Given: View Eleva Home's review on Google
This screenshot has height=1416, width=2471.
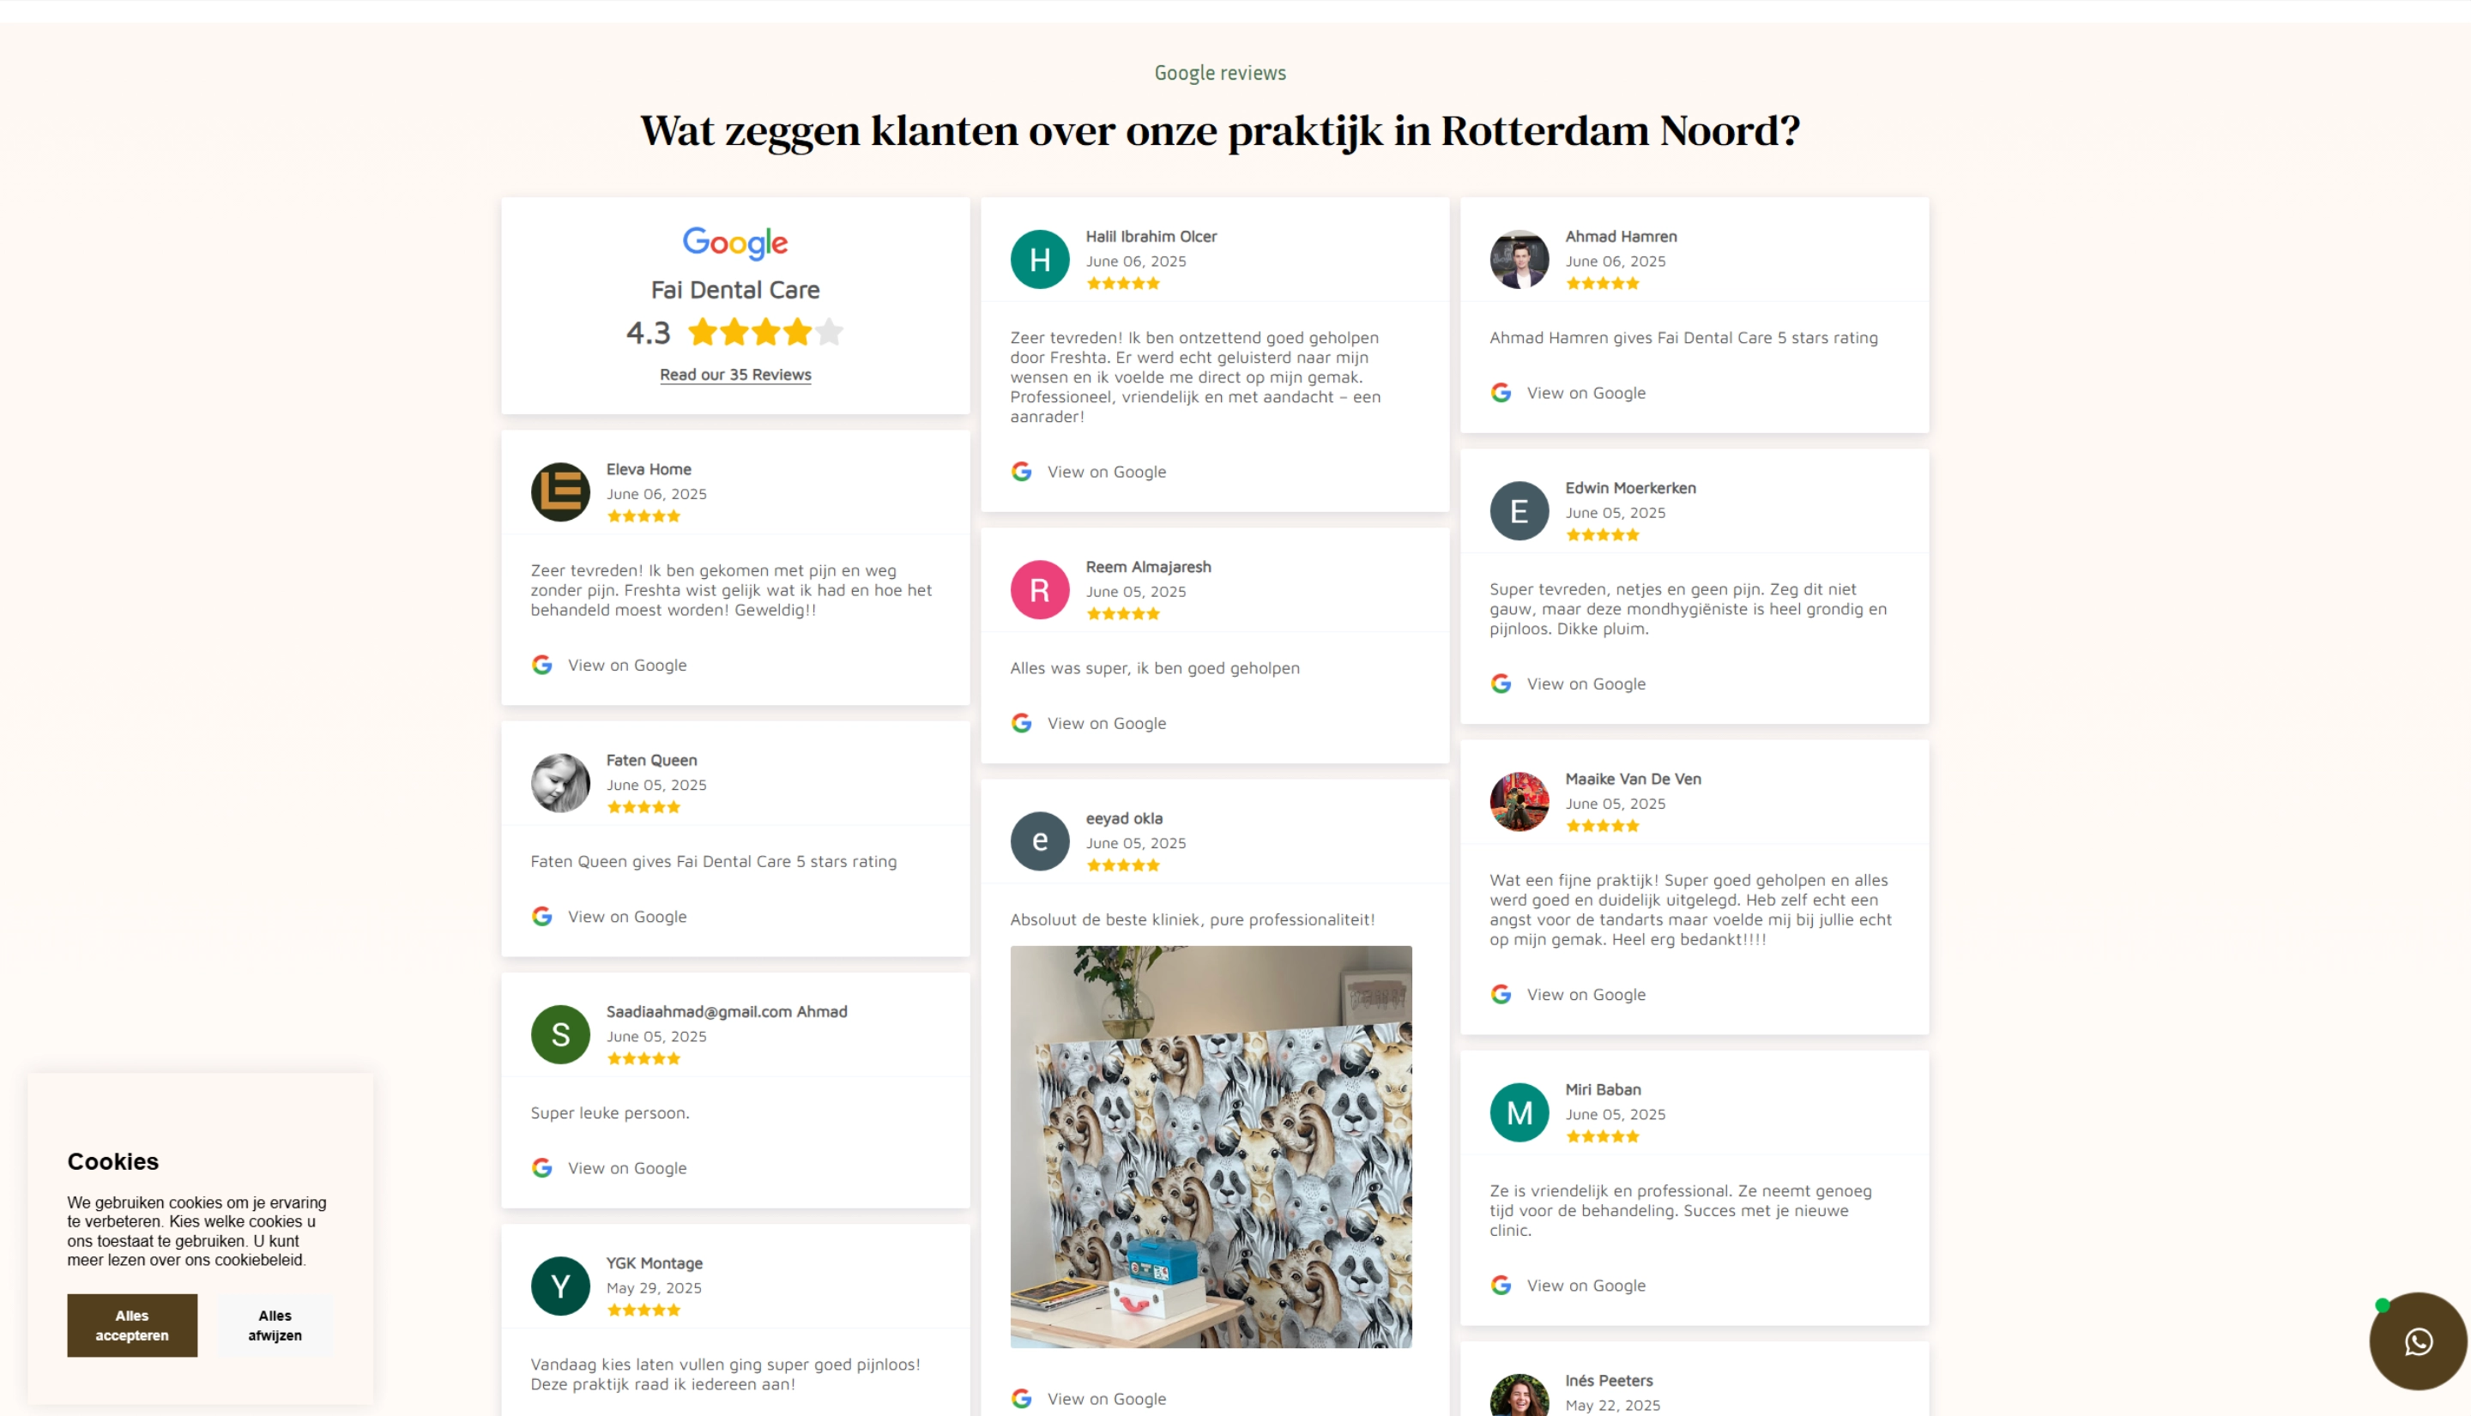Looking at the screenshot, I should pos(627,666).
